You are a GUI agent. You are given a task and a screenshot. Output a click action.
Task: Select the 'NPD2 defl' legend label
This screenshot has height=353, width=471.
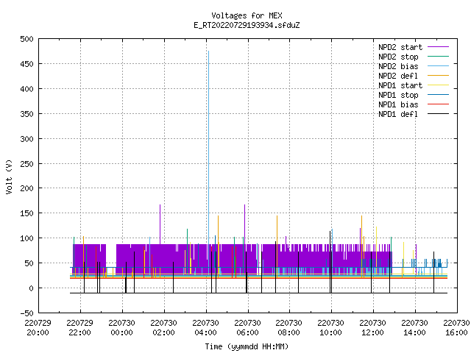pos(398,76)
